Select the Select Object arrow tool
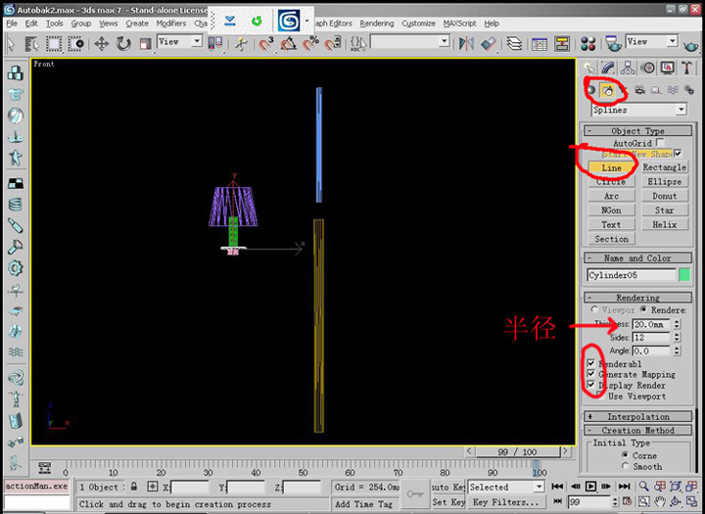705x514 pixels. tap(11, 44)
